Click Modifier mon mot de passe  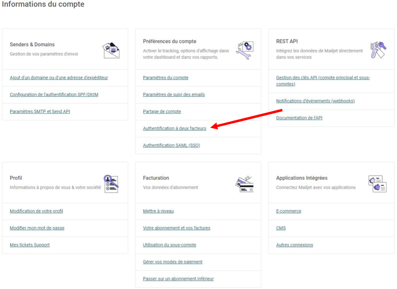(x=37, y=228)
